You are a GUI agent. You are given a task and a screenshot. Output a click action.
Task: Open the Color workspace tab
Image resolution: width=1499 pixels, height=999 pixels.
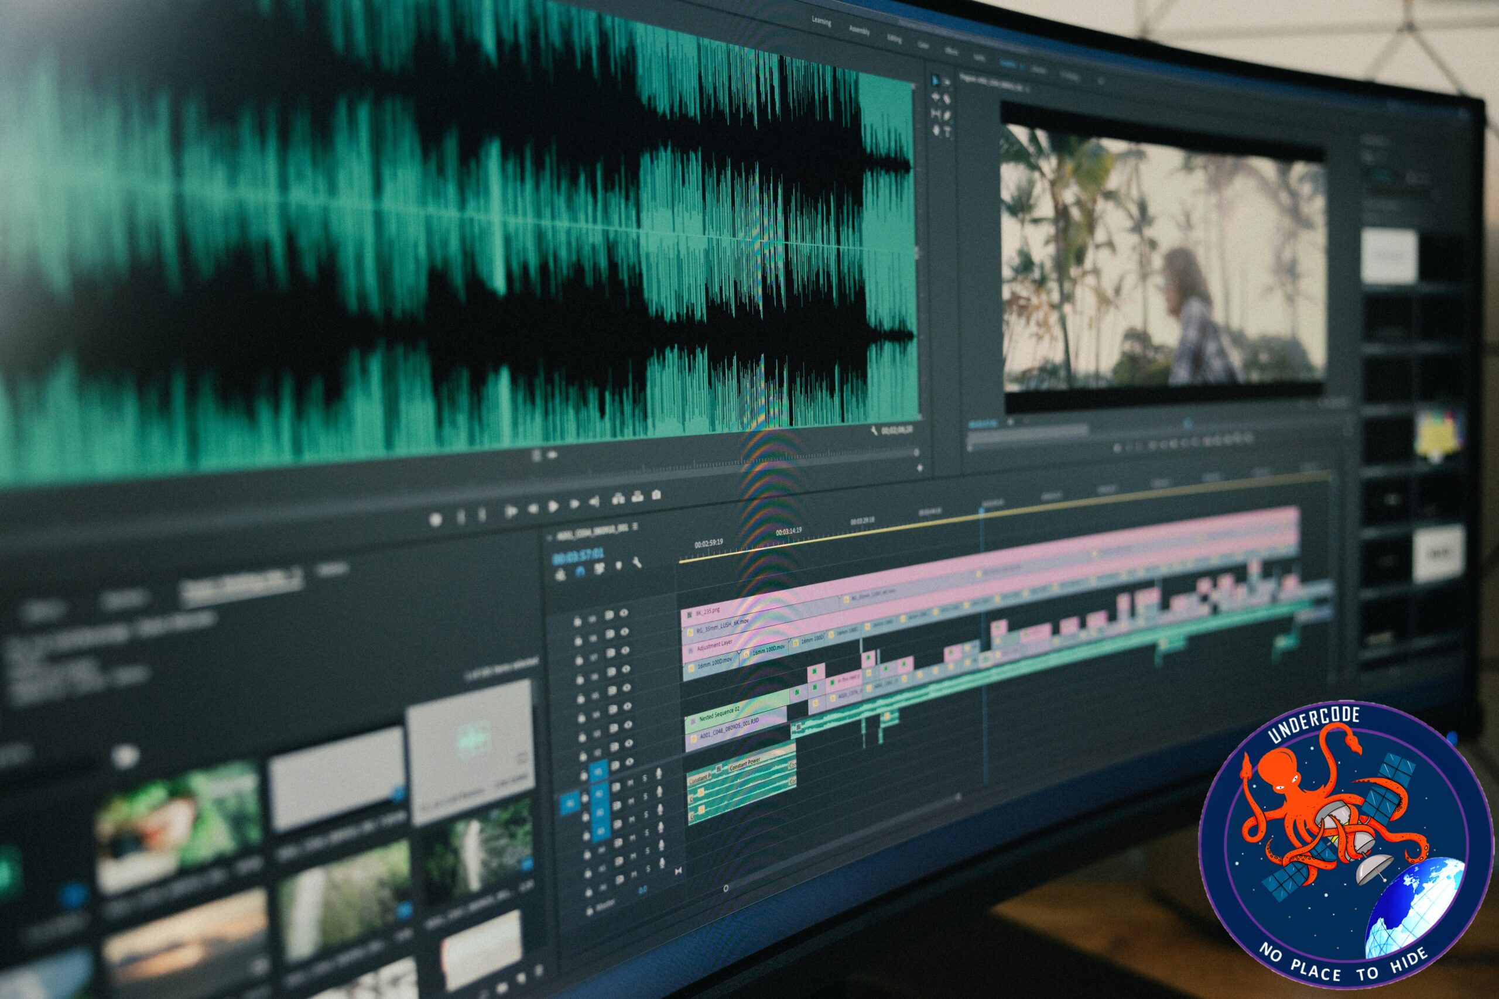(922, 44)
